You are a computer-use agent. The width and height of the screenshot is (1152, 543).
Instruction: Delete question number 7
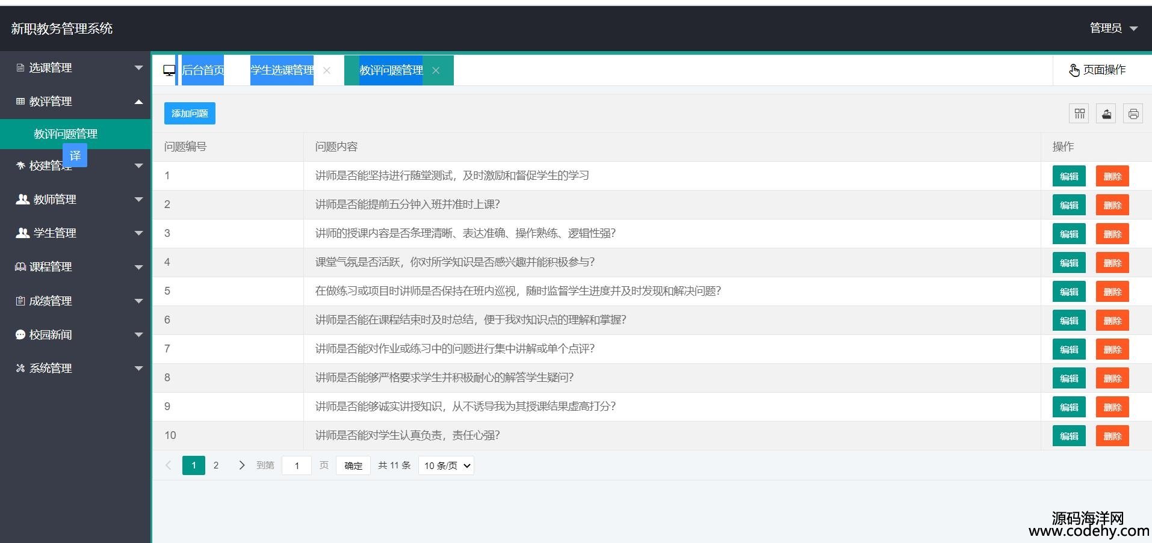[x=1112, y=349]
